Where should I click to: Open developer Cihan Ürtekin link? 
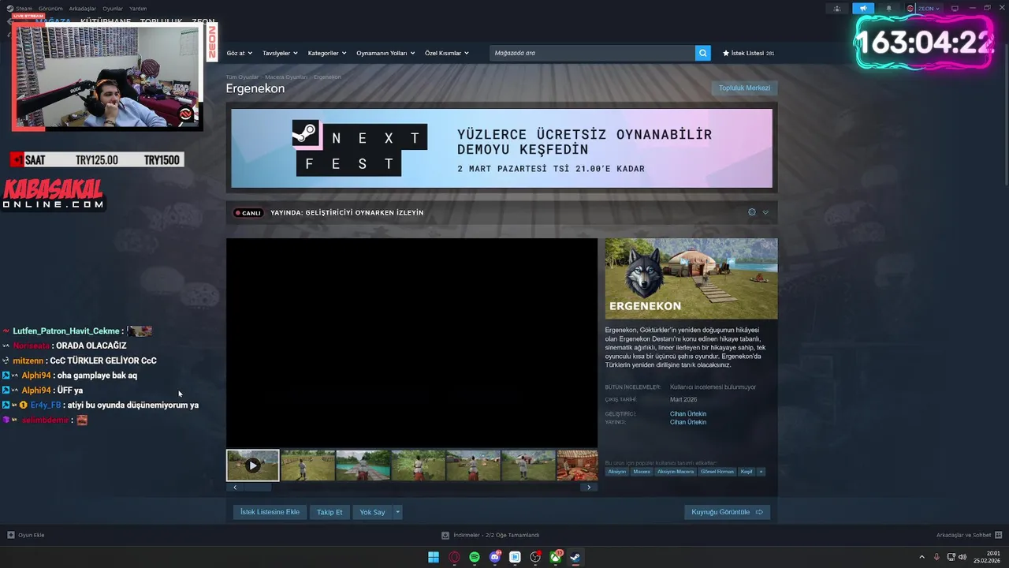tap(688, 413)
